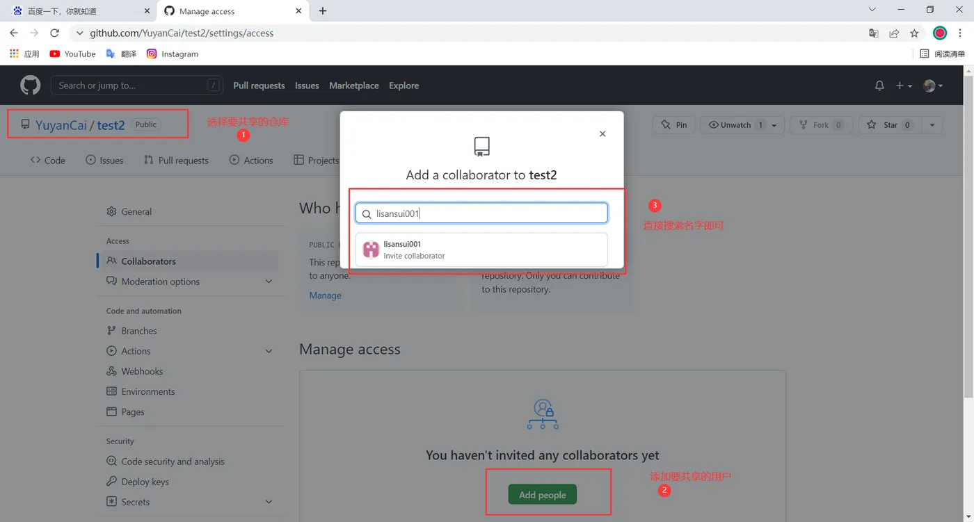Open a new browser tab
The width and height of the screenshot is (974, 522).
[x=323, y=11]
